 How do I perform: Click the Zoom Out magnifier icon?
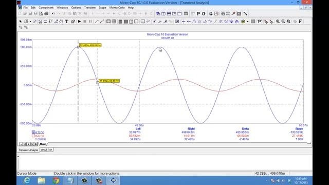[x=283, y=22]
